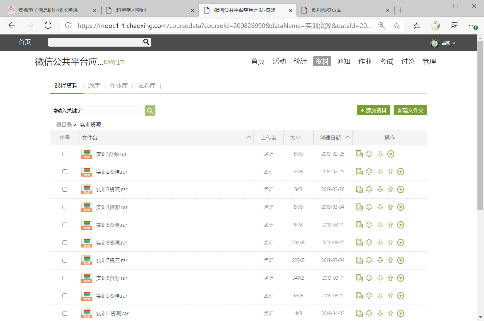Click the cloud download icon for 实训6资源.rar
The height and width of the screenshot is (321, 484).
[x=369, y=243]
